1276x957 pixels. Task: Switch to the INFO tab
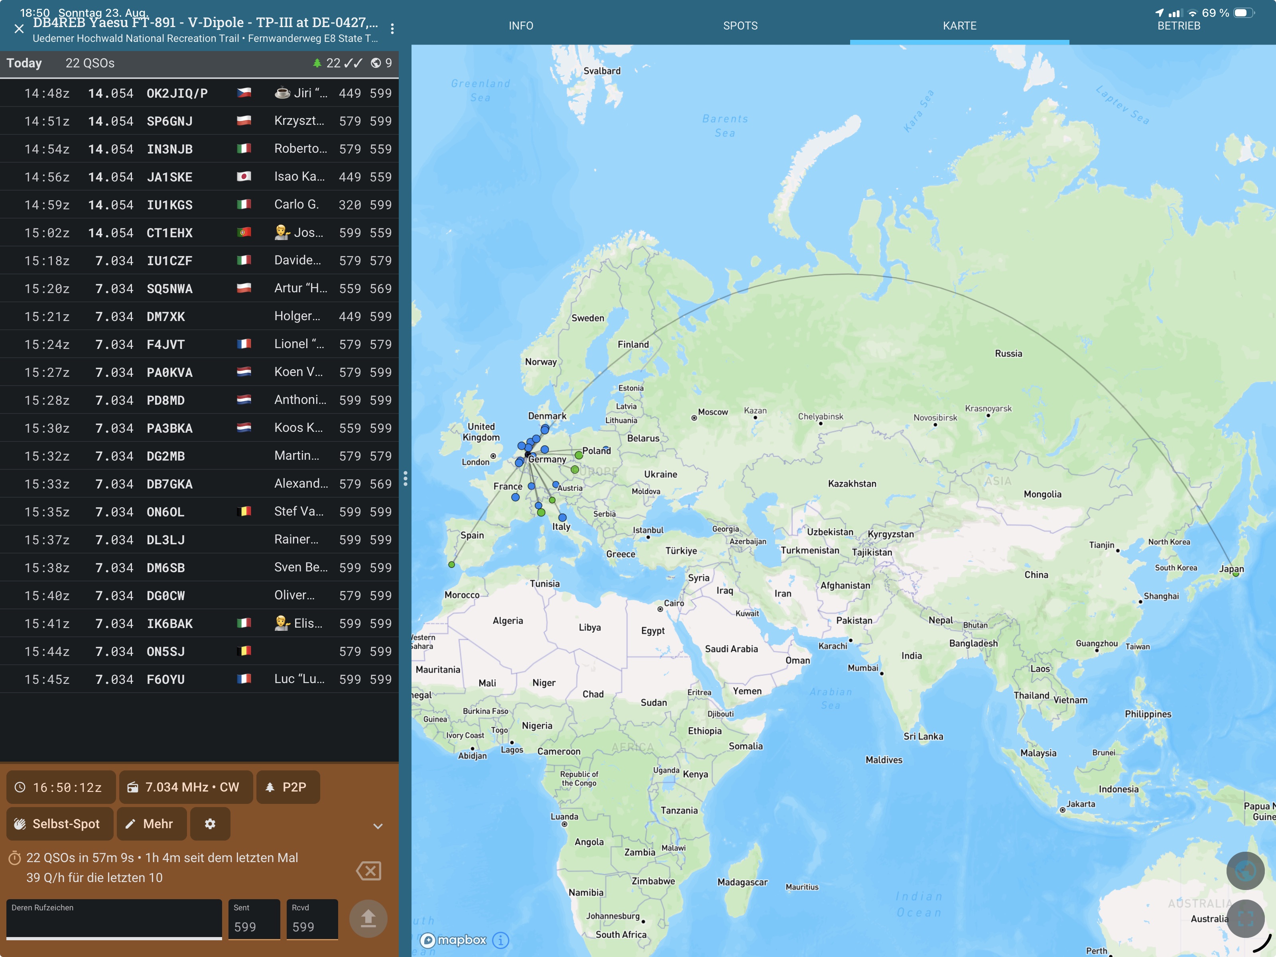click(x=521, y=26)
